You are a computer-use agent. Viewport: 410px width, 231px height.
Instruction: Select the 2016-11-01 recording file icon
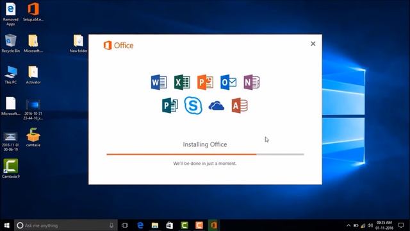pos(11,141)
